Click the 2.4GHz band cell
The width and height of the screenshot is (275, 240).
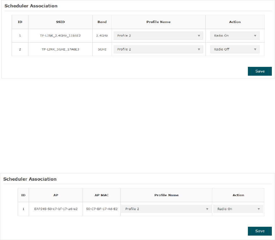(102, 36)
